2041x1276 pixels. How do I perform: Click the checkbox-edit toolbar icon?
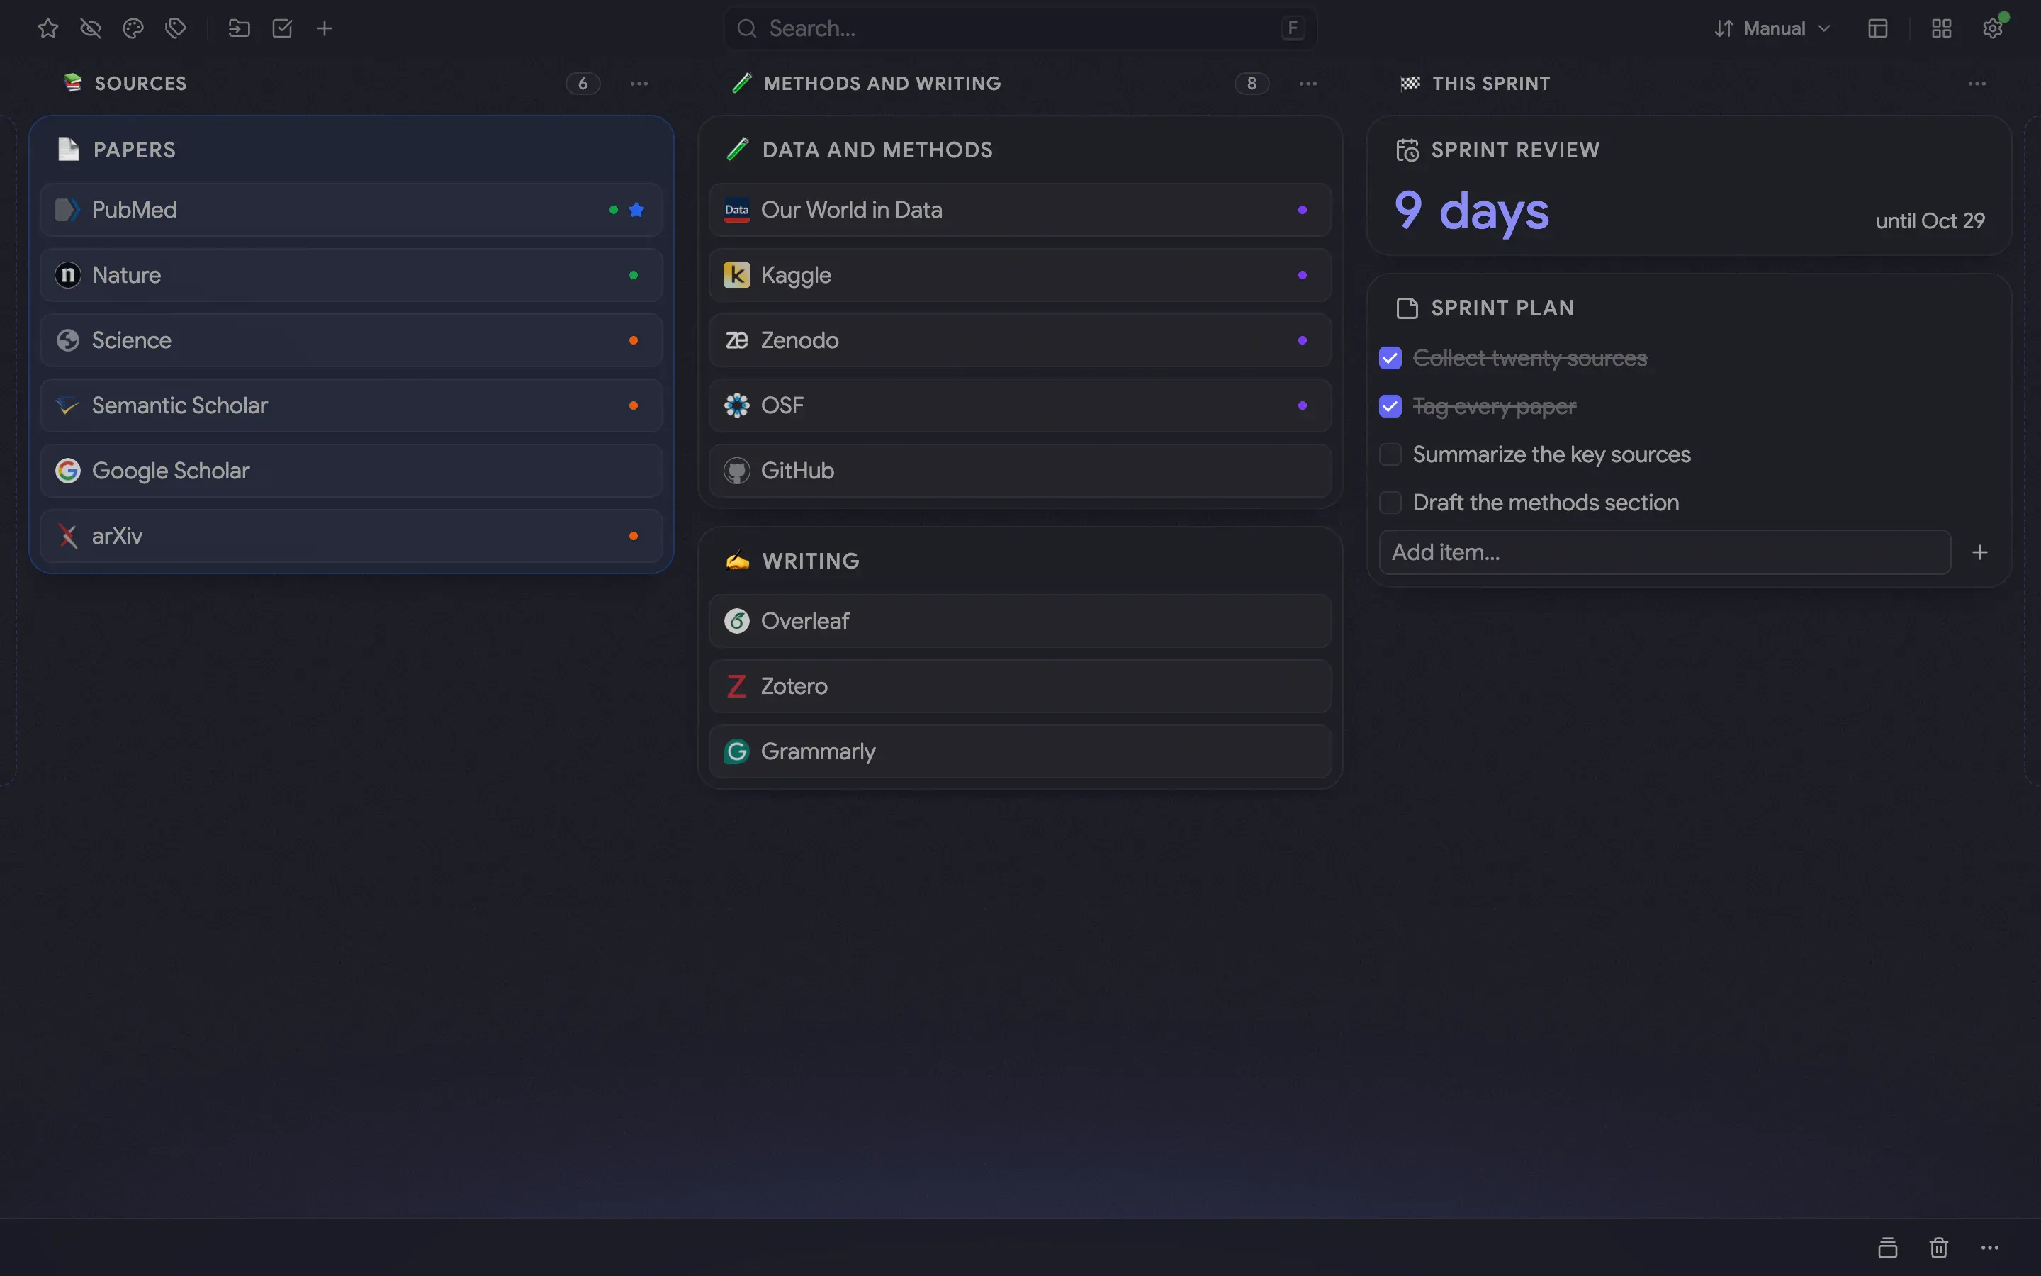(x=281, y=28)
